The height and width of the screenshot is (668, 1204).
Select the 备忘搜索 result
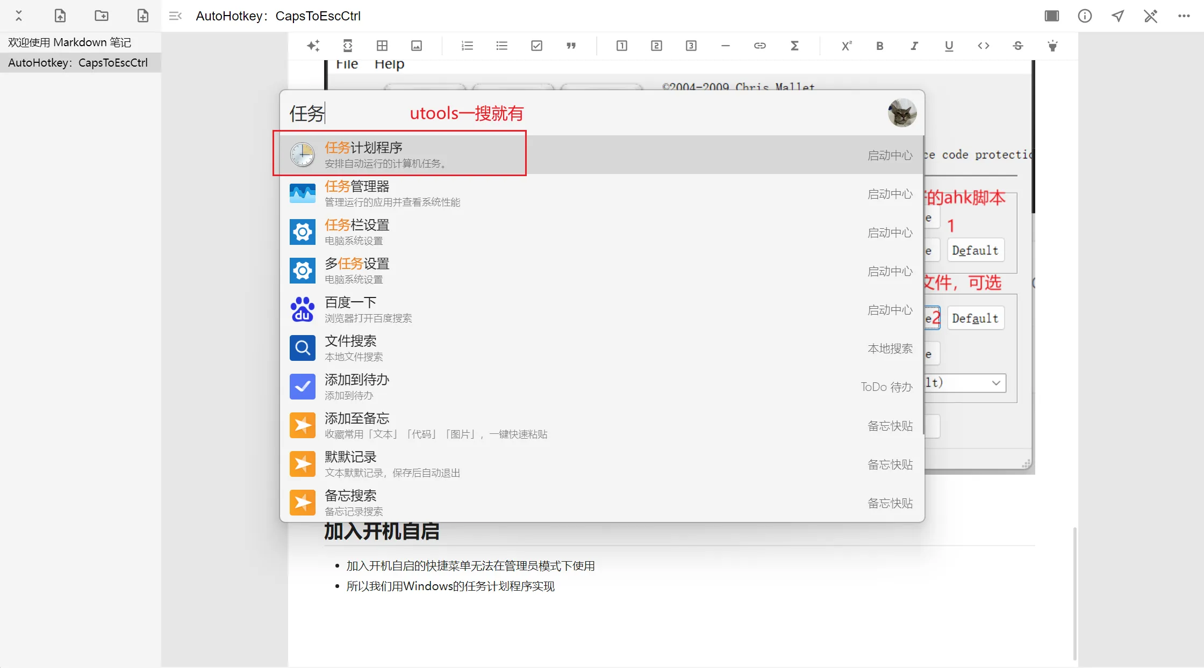[602, 503]
